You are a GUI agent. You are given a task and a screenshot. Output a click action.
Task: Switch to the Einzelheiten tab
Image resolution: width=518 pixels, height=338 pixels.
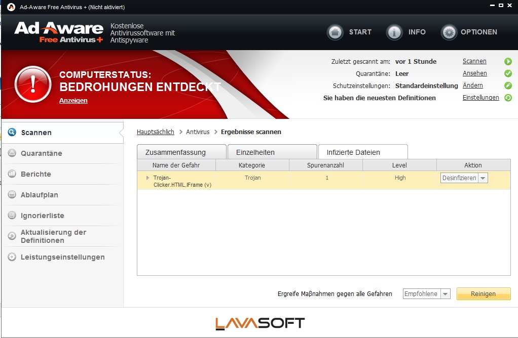pos(272,152)
